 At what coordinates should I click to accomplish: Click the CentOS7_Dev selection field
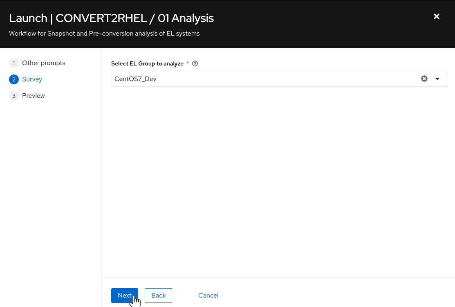click(x=279, y=79)
